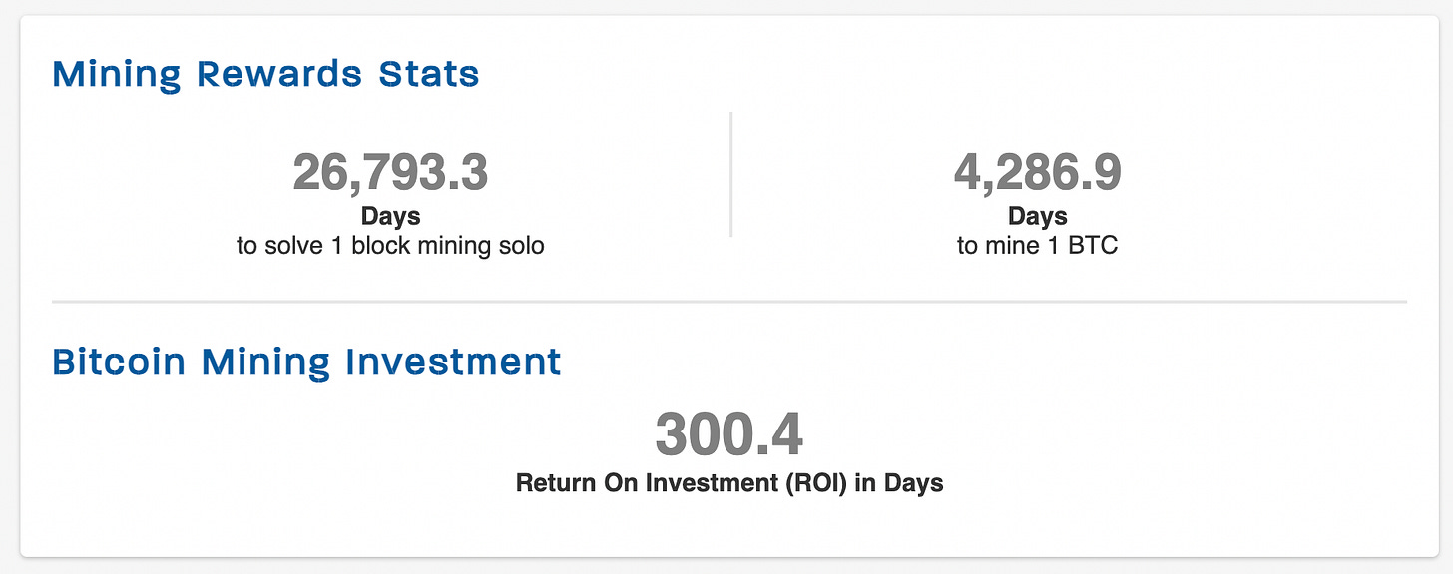1453x574 pixels.
Task: Click the word 'Investment' in the lower heading
Action: point(453,361)
